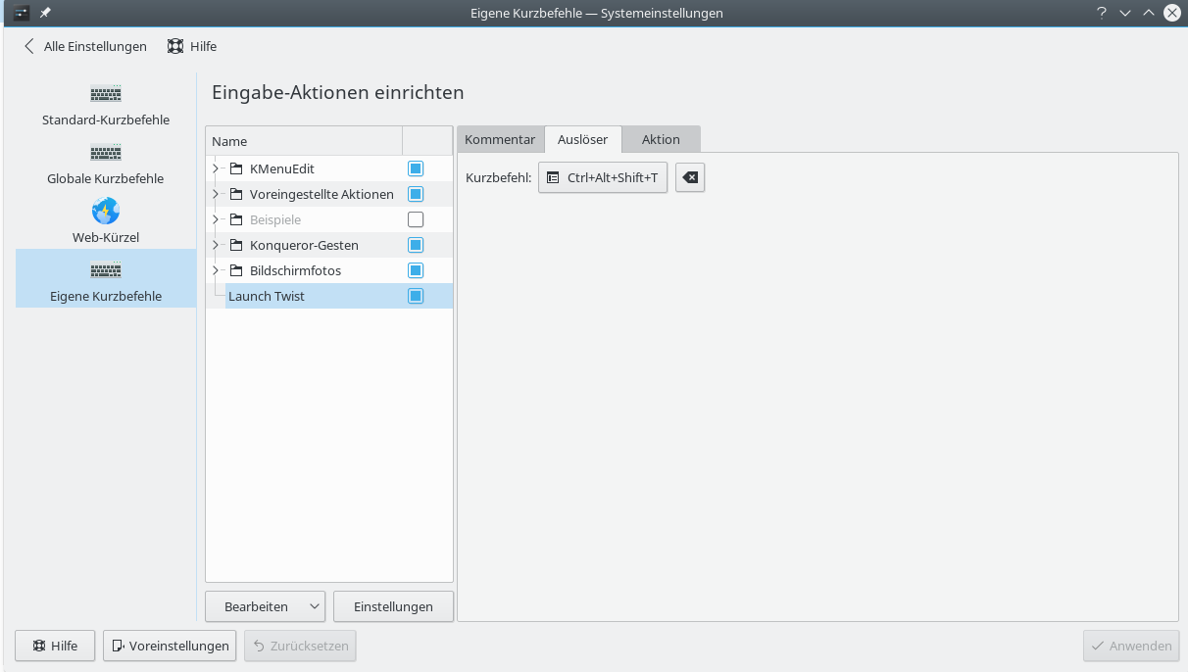This screenshot has height=672, width=1188.
Task: Toggle the Bildschirmfotos checkbox
Action: [x=416, y=270]
